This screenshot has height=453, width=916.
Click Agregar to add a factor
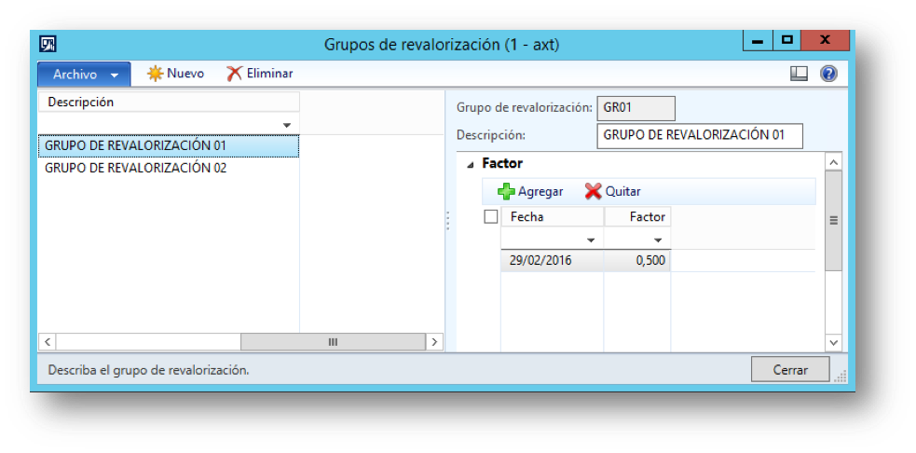coord(530,191)
